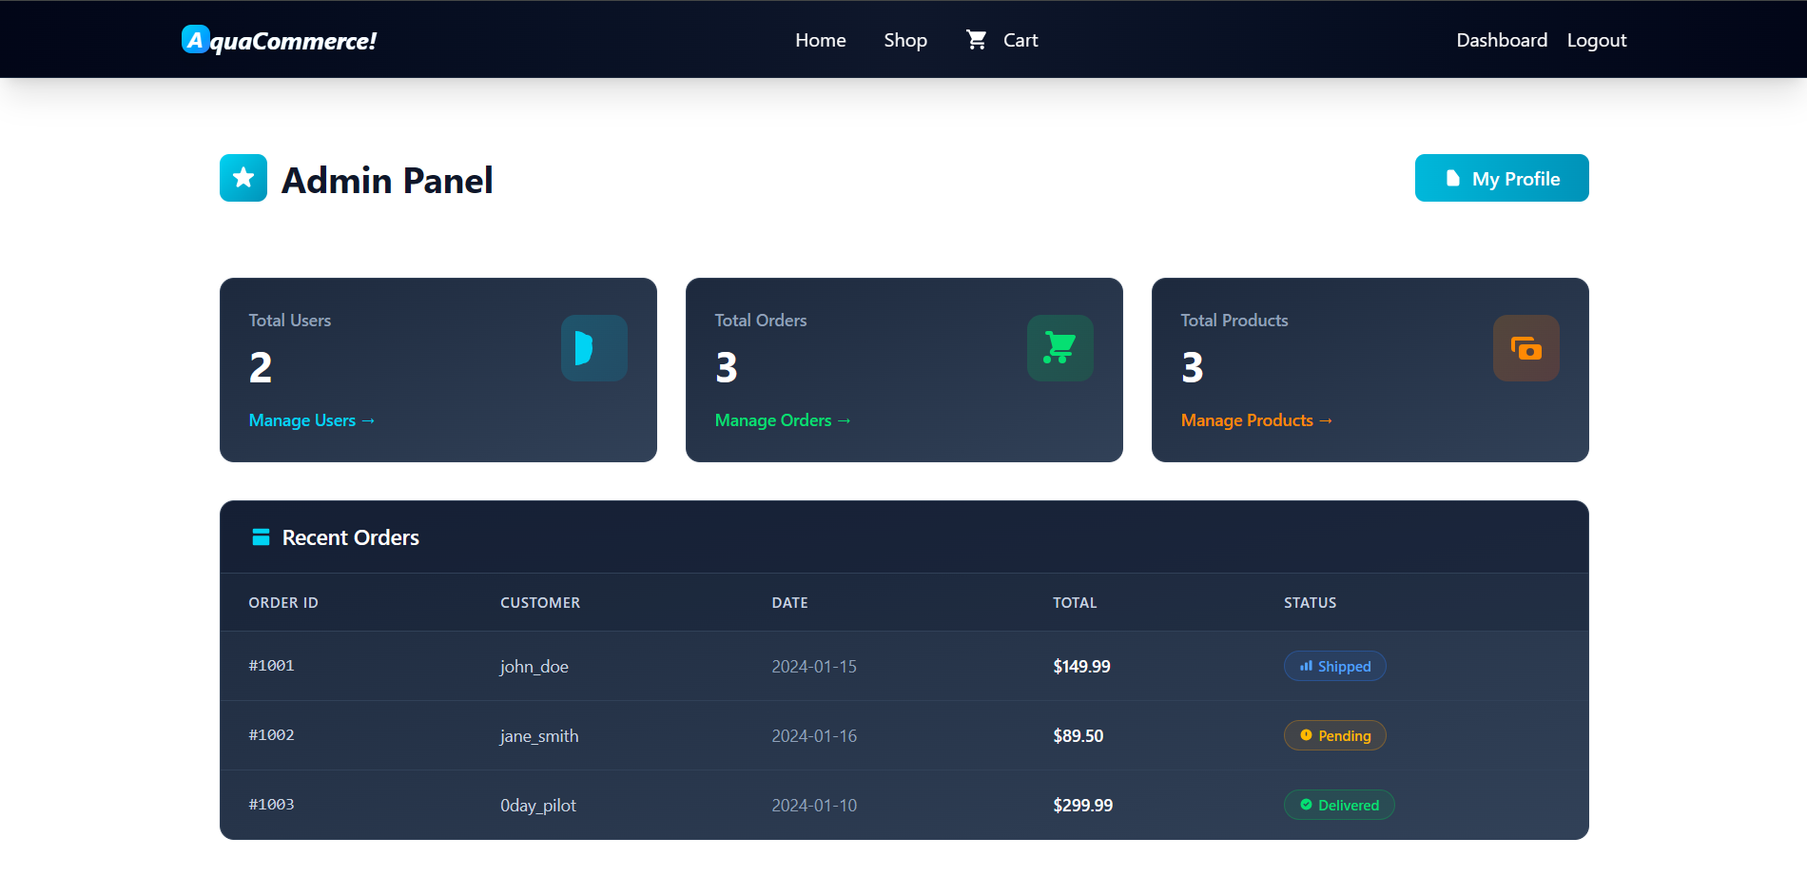The height and width of the screenshot is (877, 1807).
Task: Click the date 2024-01-16
Action: coord(814,736)
